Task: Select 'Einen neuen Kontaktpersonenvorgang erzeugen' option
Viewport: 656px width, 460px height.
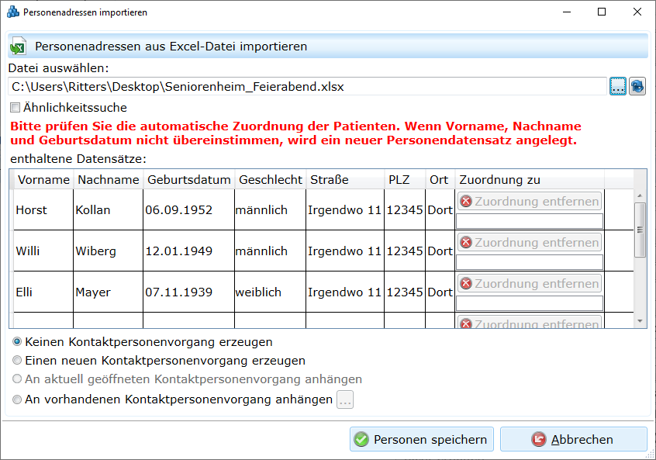Action: [17, 361]
